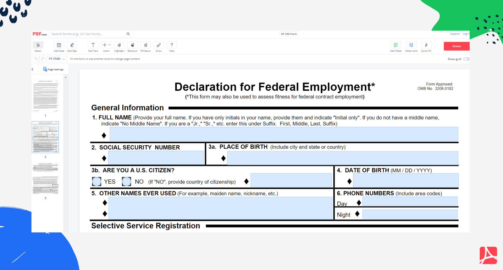This screenshot has width=503, height=270.
Task: Expand the Fit Width zoom dropdown
Action: [x=57, y=59]
